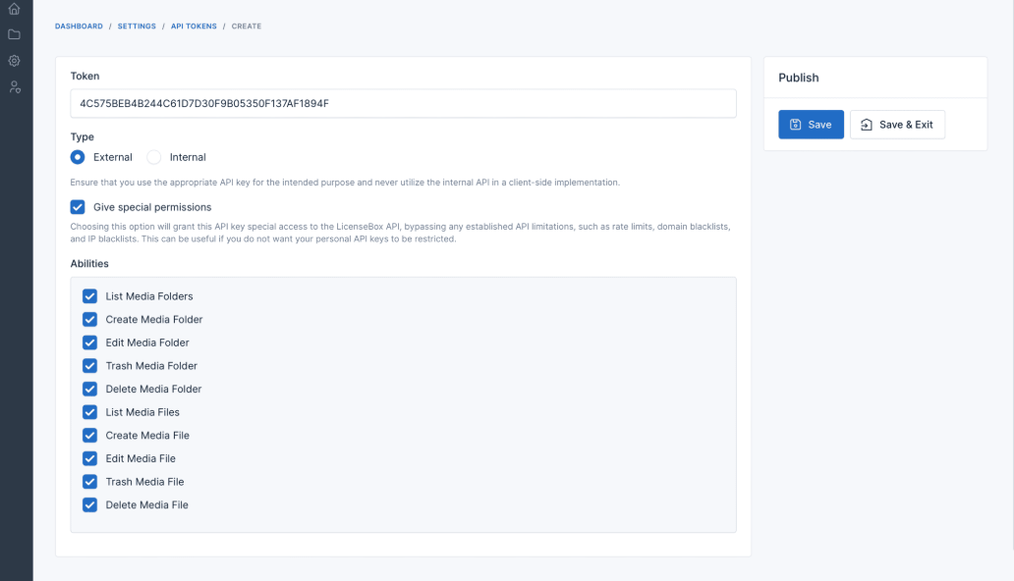The image size is (1014, 581).
Task: Navigate to API Tokens breadcrumb
Action: coord(194,26)
